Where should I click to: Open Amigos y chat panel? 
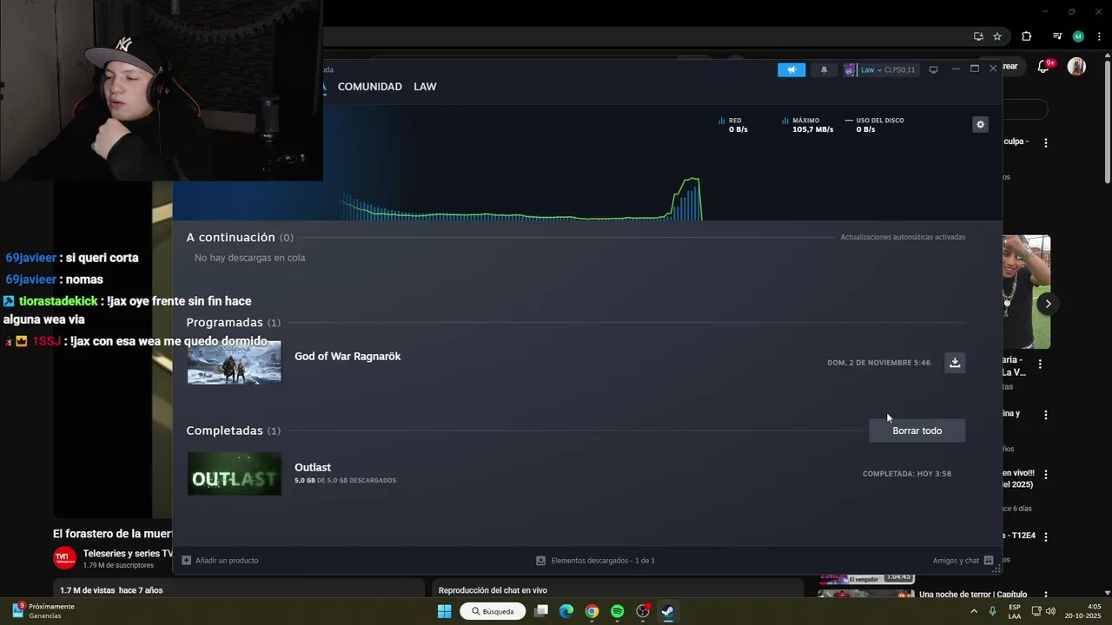point(963,561)
